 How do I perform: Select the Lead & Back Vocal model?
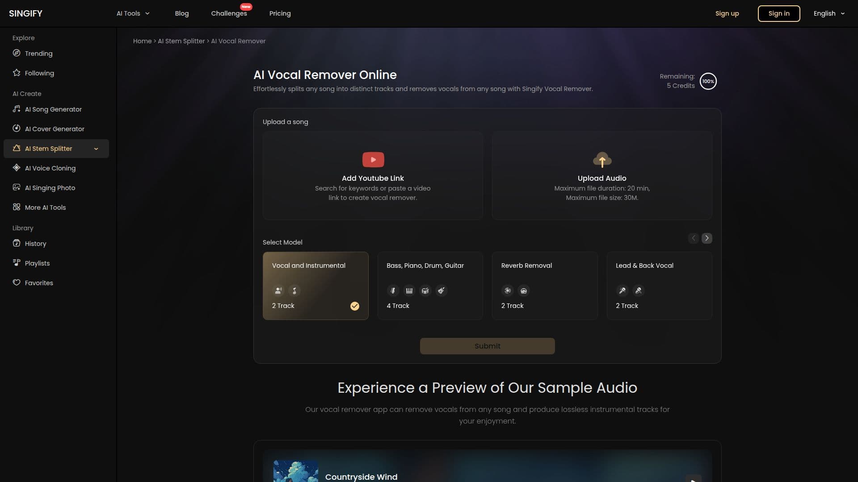pyautogui.click(x=659, y=286)
